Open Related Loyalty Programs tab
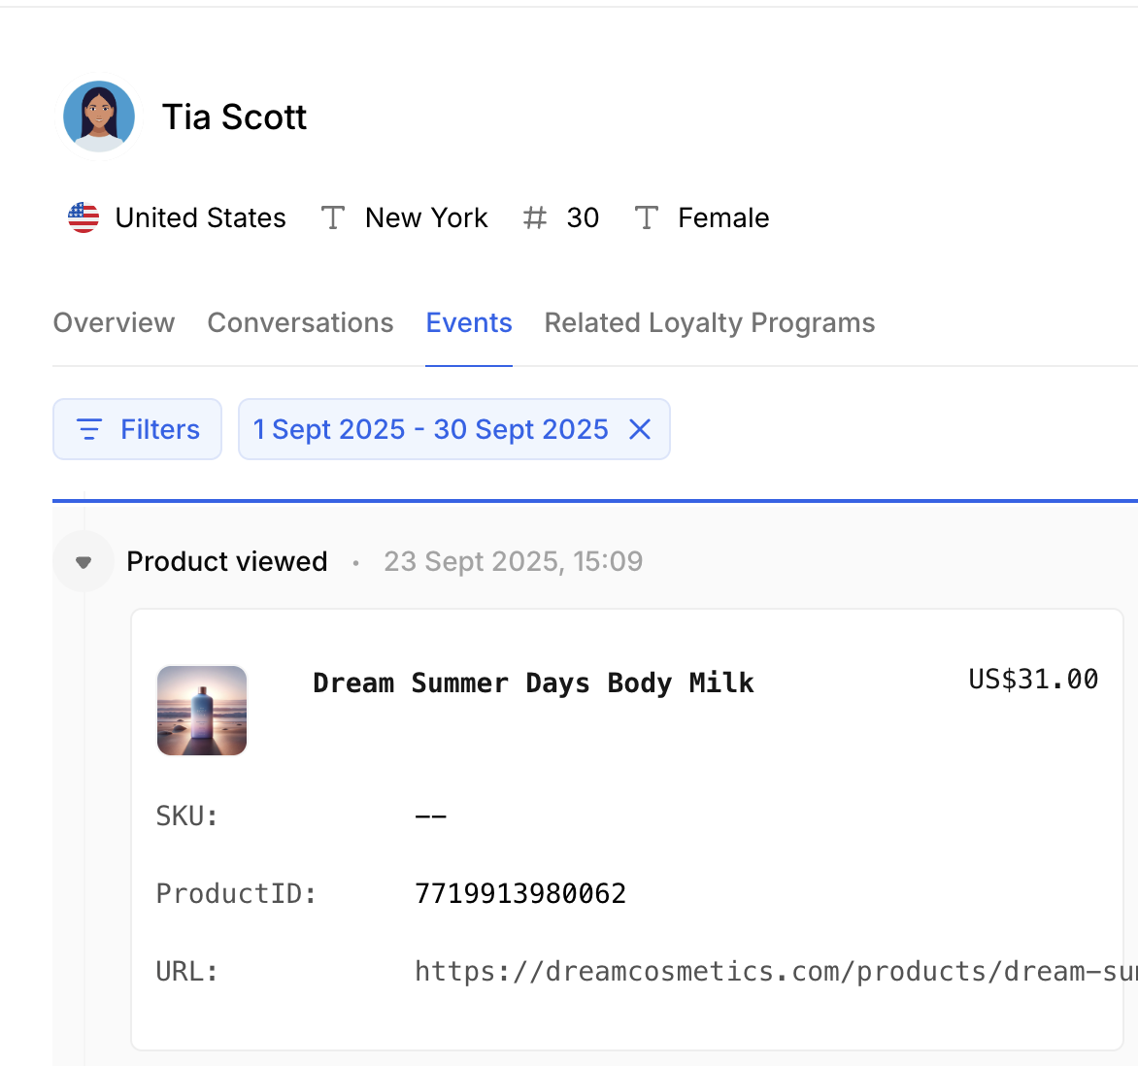This screenshot has width=1138, height=1066. pyautogui.click(x=709, y=322)
